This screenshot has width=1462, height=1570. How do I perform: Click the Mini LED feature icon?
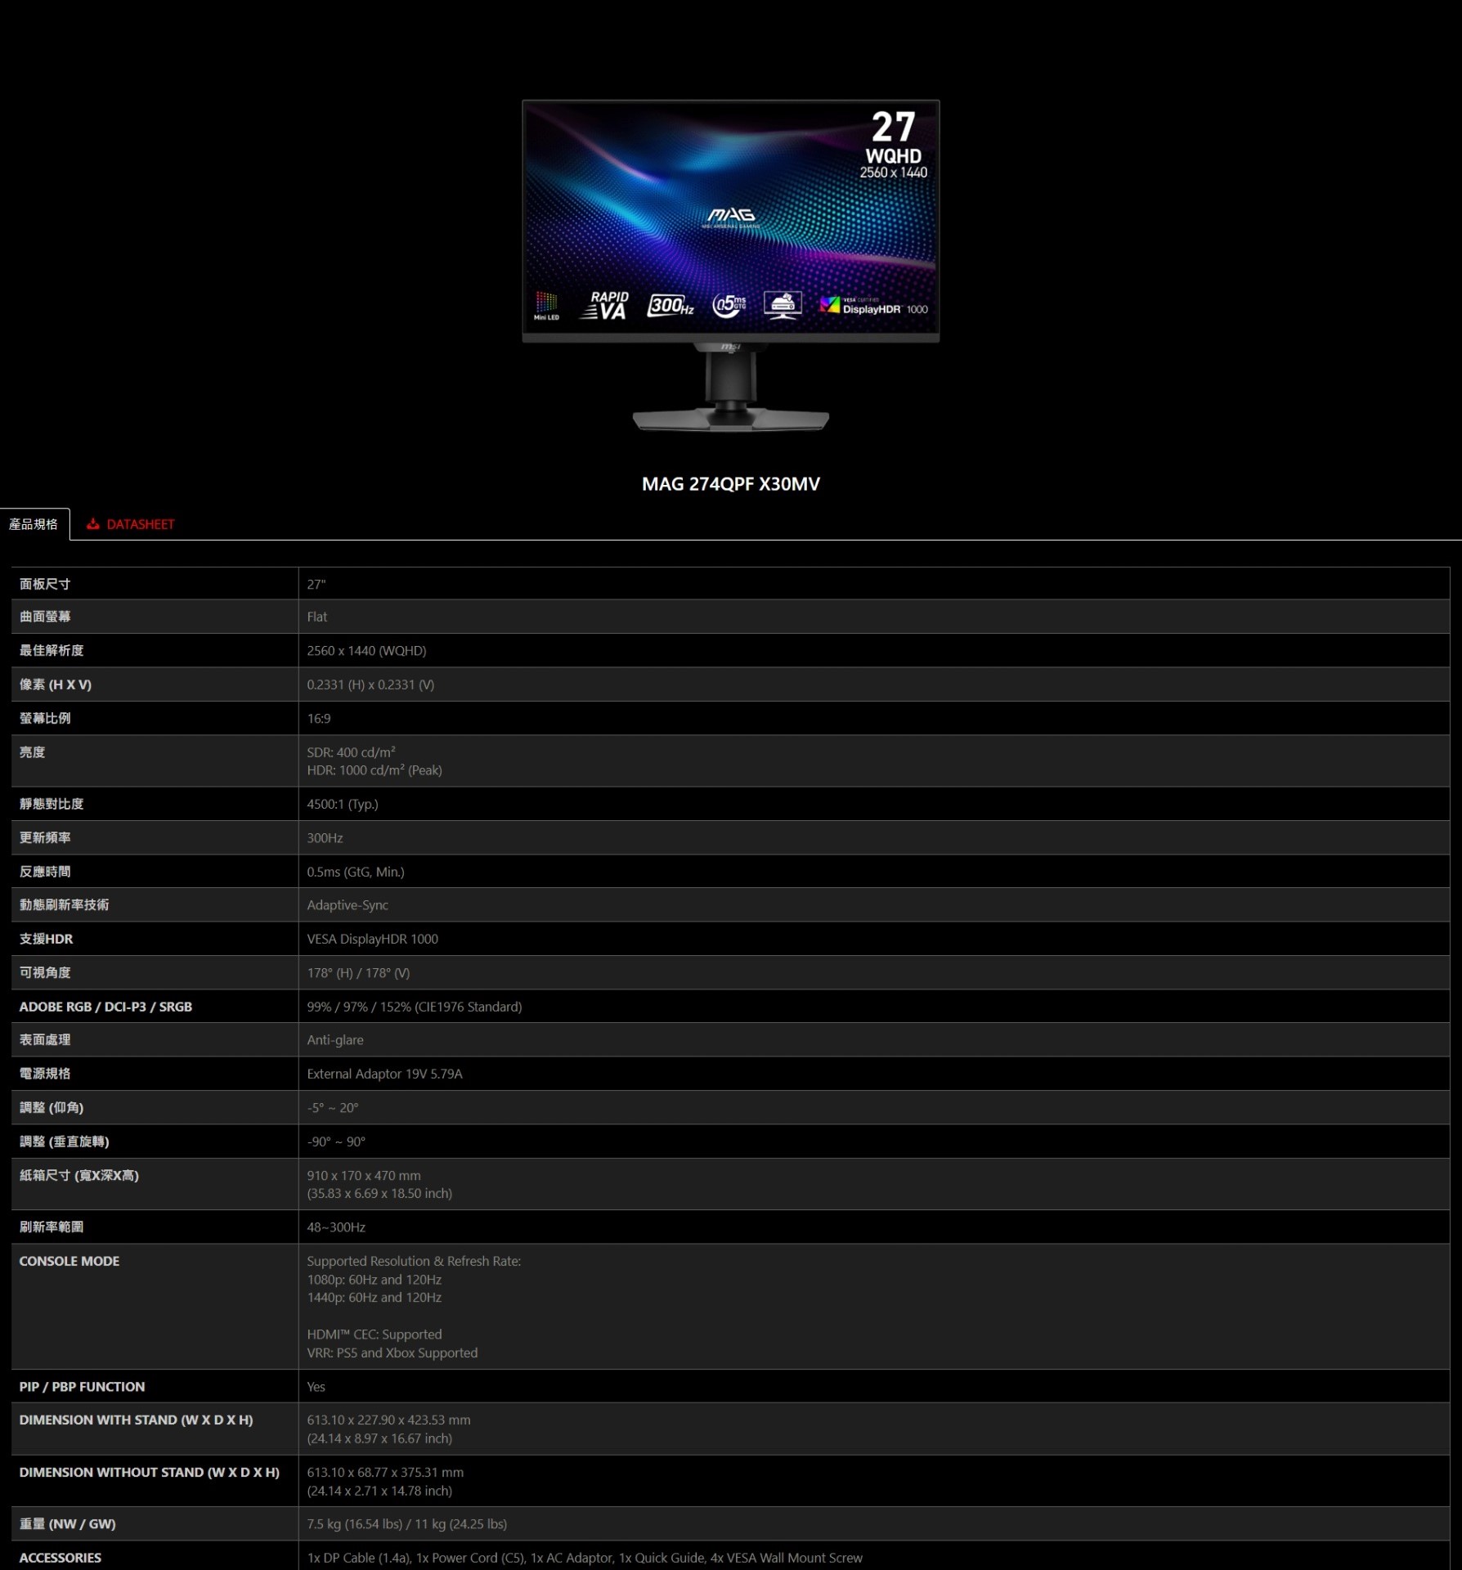coord(546,304)
